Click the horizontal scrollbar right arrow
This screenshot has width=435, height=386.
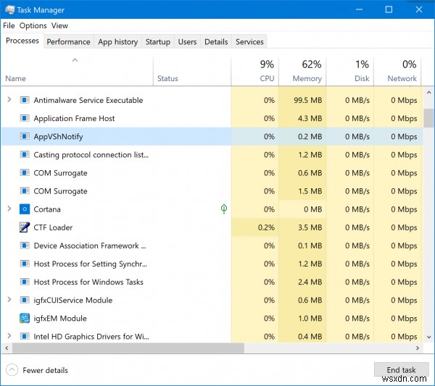tap(418, 348)
